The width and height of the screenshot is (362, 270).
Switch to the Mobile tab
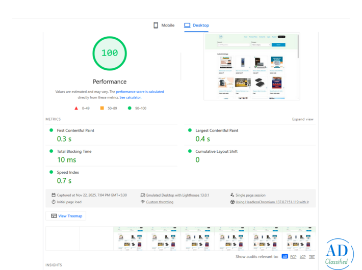(164, 25)
